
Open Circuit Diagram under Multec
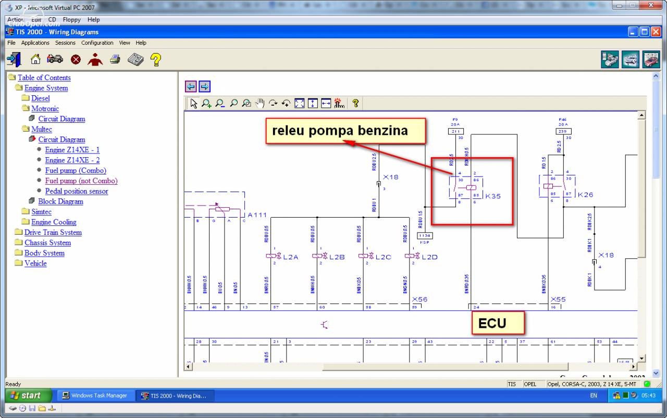61,140
